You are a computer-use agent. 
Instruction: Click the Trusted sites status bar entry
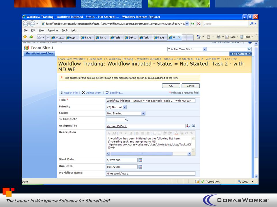click(210, 181)
